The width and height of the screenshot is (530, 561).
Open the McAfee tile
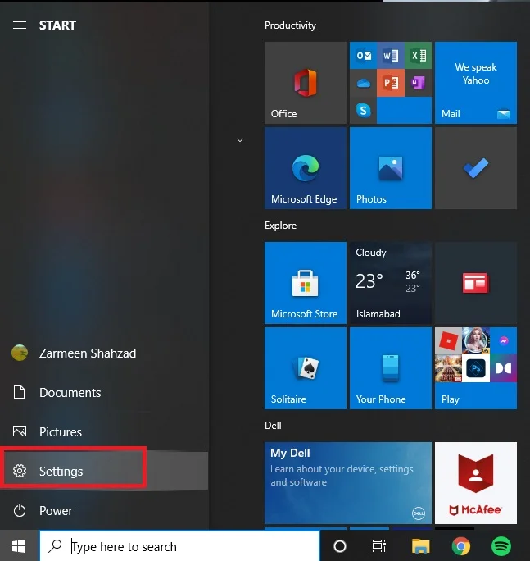click(476, 482)
